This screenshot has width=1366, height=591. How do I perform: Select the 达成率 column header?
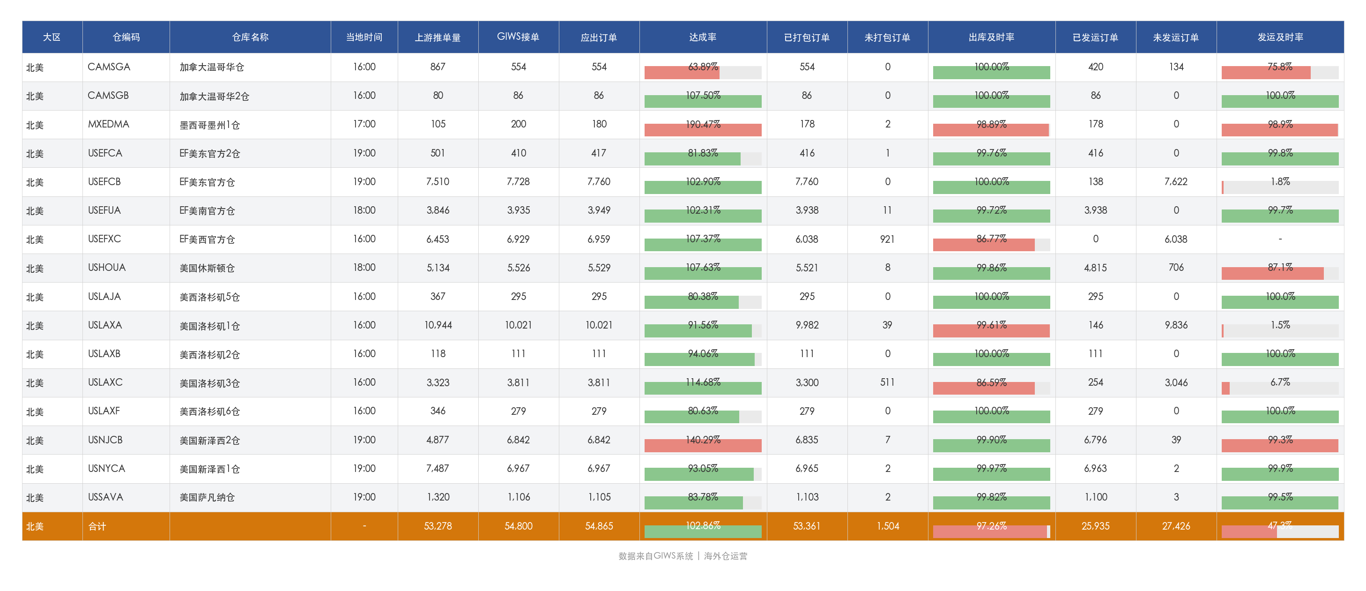pos(703,37)
